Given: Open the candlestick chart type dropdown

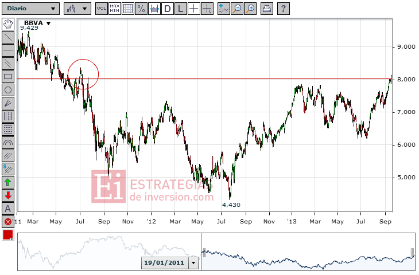Looking at the screenshot, I should (77, 9).
